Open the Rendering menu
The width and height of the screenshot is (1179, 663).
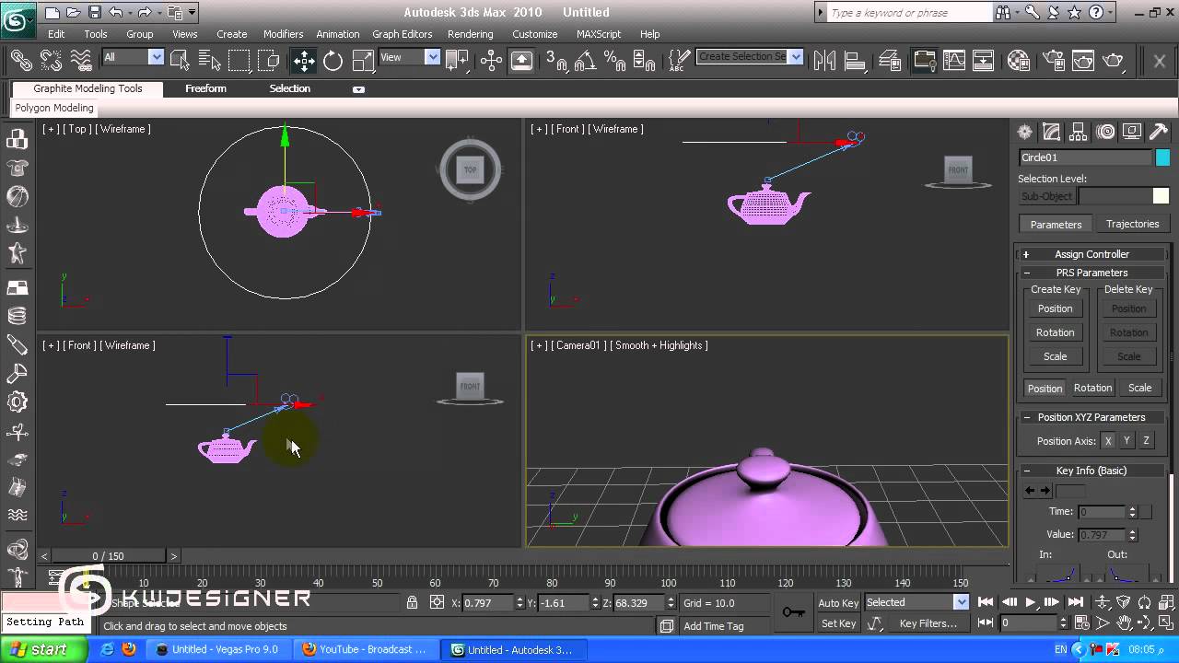click(471, 34)
